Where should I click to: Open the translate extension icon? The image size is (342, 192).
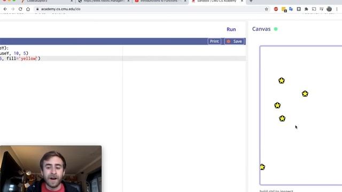[291, 9]
